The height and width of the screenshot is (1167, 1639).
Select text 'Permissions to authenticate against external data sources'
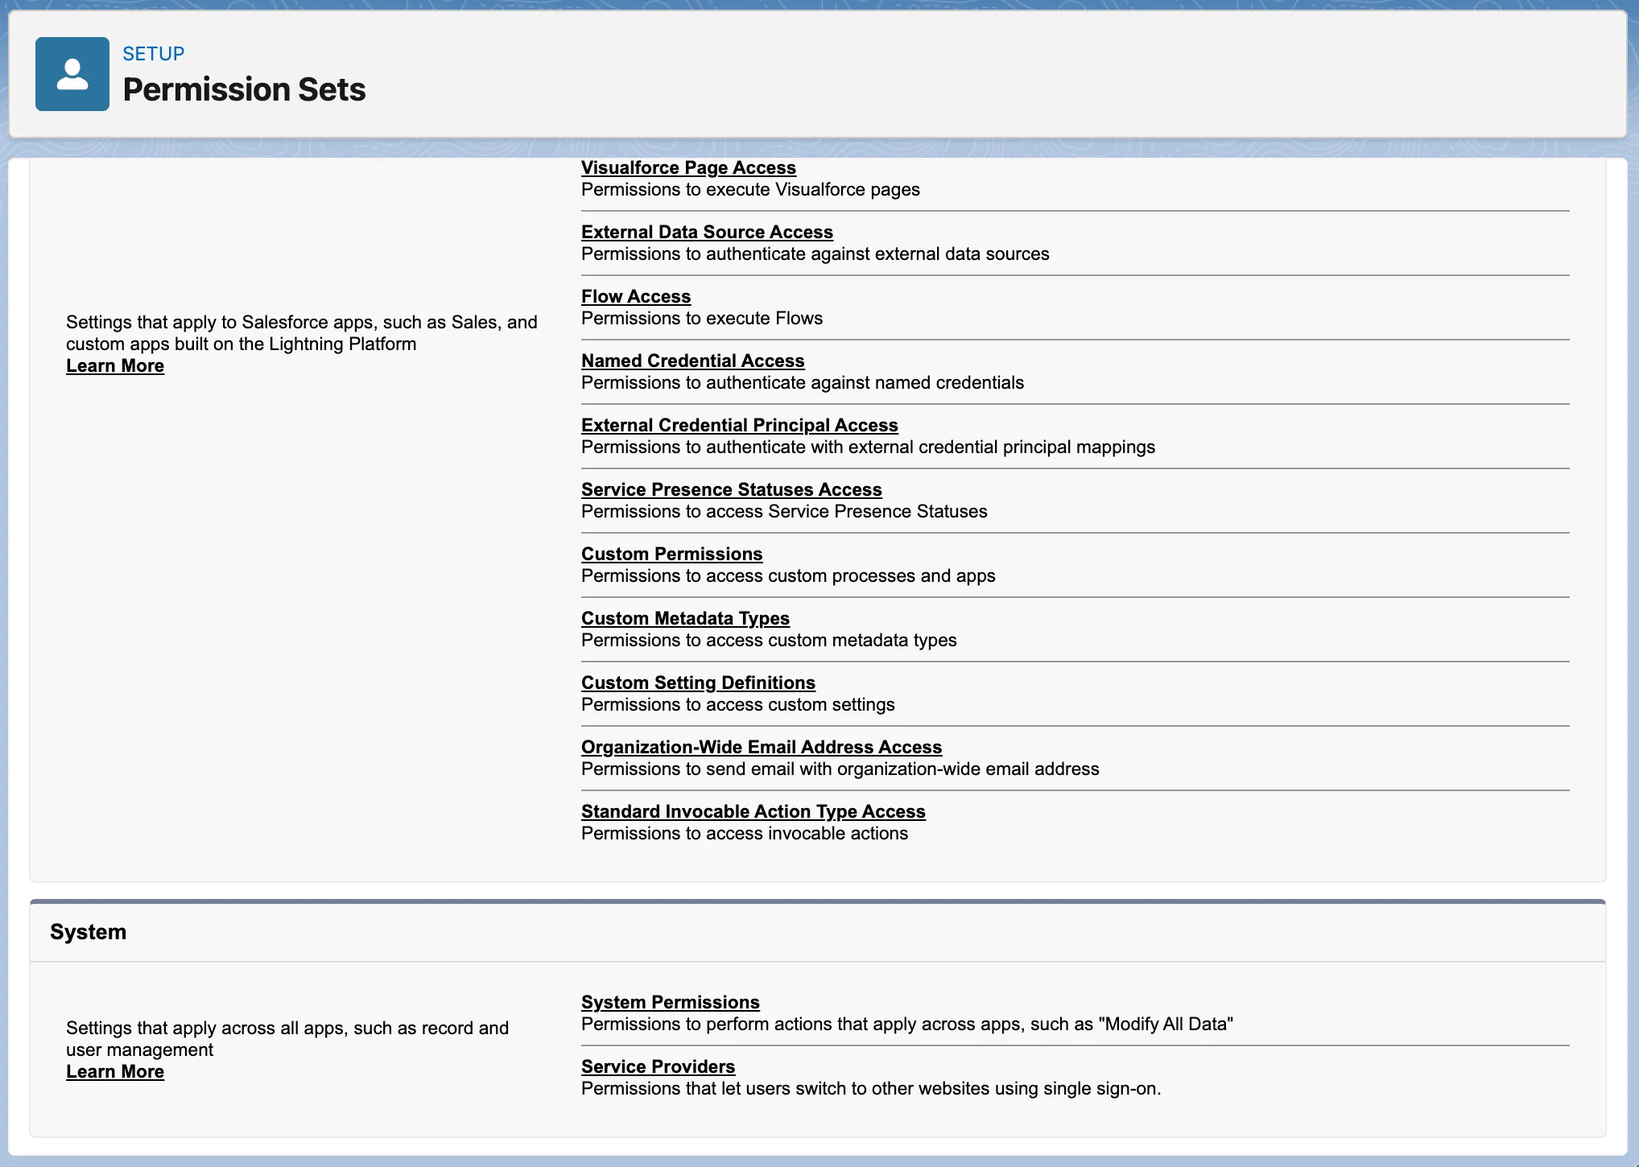[815, 254]
